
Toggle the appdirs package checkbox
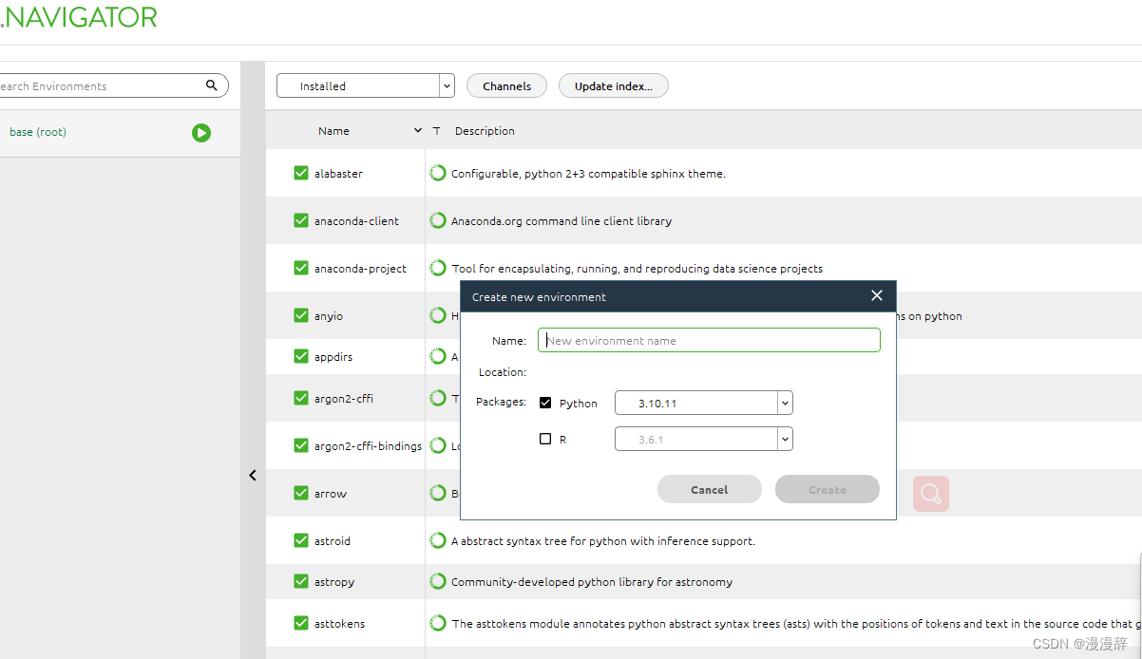pyautogui.click(x=301, y=356)
